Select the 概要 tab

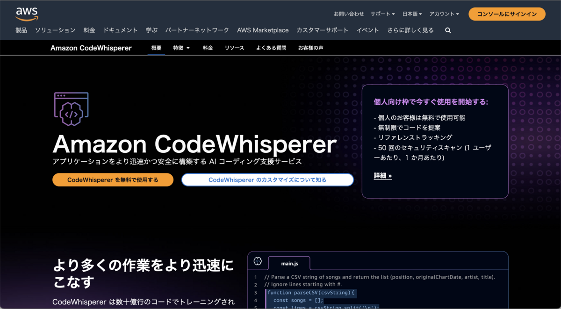coord(156,48)
